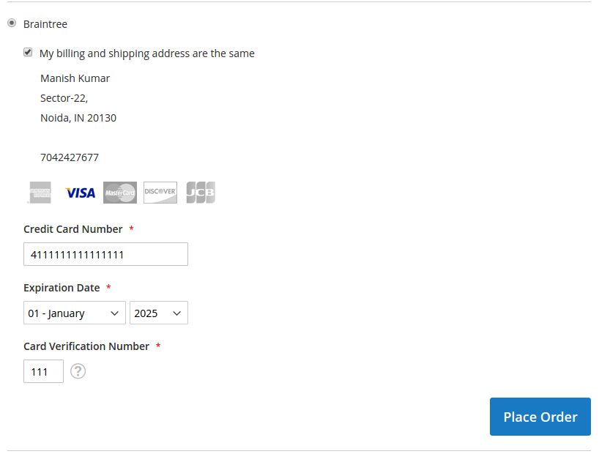The width and height of the screenshot is (599, 454).
Task: Click the Visa card logo
Action: [x=80, y=193]
